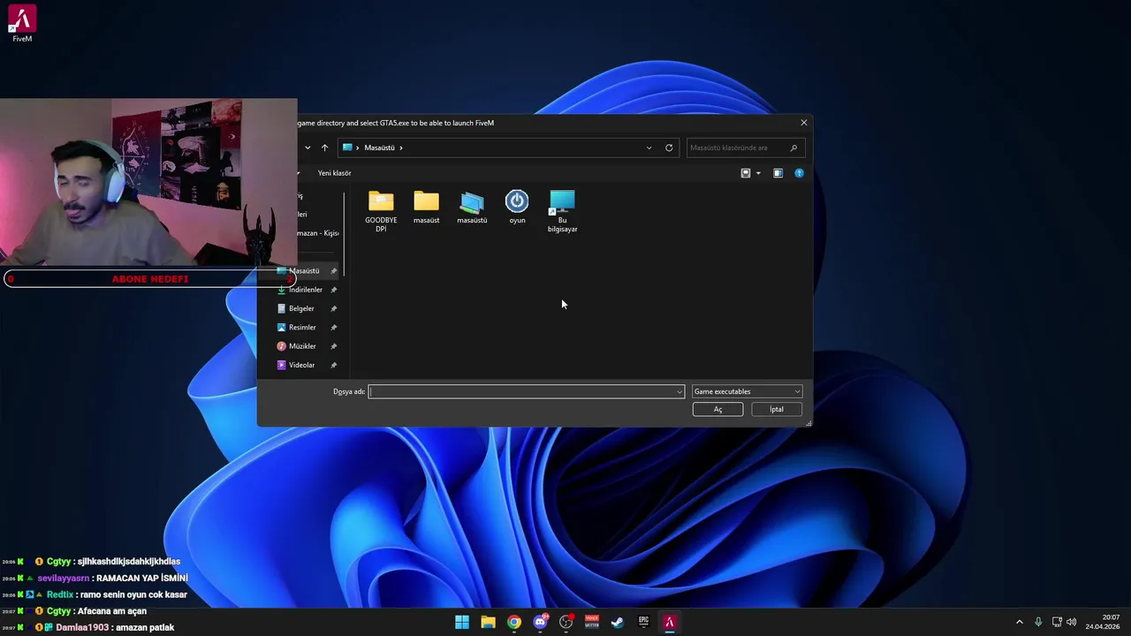Open network settings tray icon

1057,622
